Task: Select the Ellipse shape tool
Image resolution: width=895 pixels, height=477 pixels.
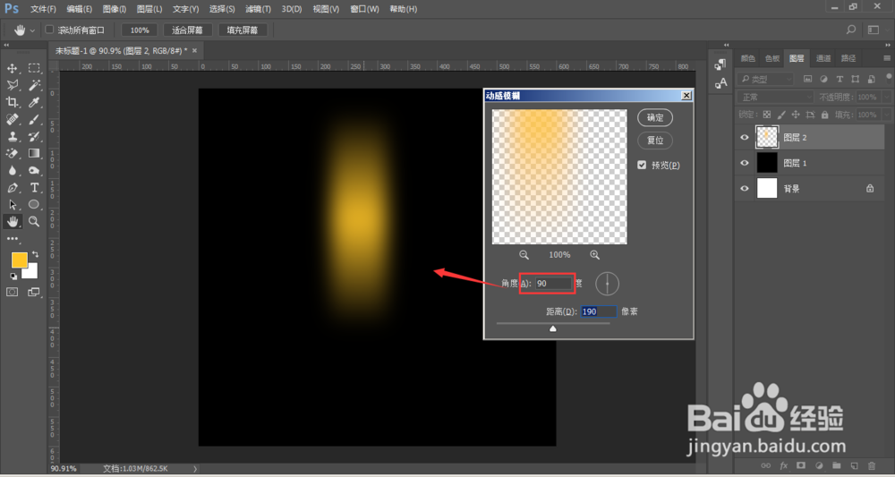Action: 34,204
